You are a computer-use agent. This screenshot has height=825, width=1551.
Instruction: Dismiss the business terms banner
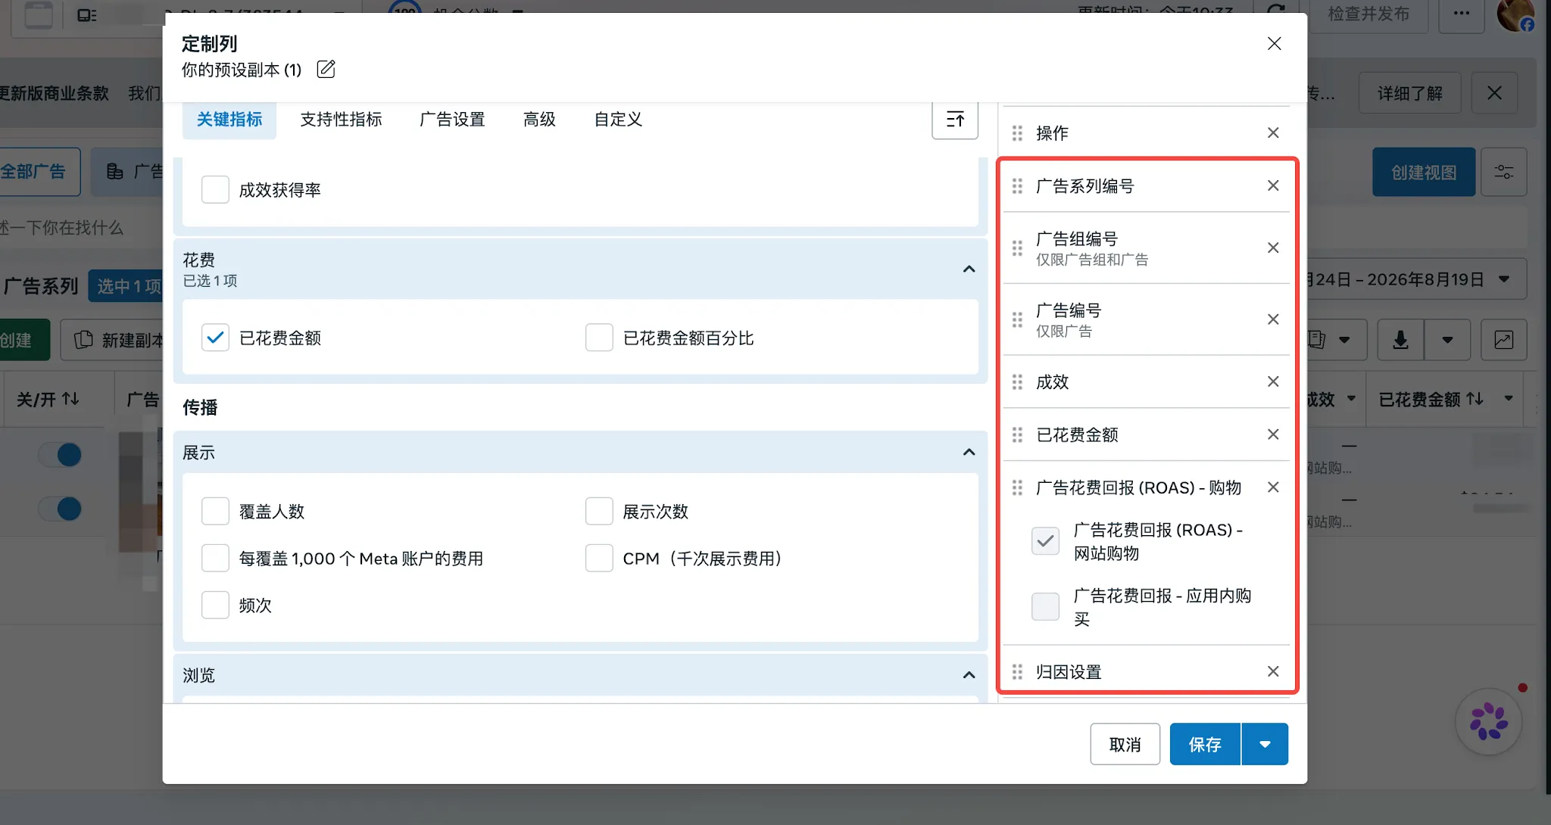[x=1494, y=93]
